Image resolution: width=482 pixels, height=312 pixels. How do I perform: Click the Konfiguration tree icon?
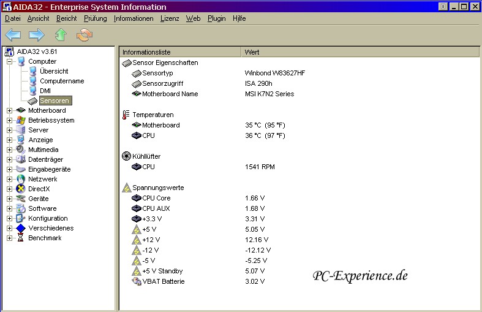(21, 218)
